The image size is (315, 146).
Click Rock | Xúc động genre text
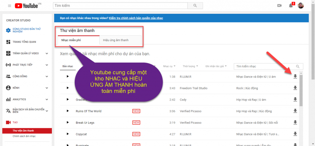coord(247,88)
